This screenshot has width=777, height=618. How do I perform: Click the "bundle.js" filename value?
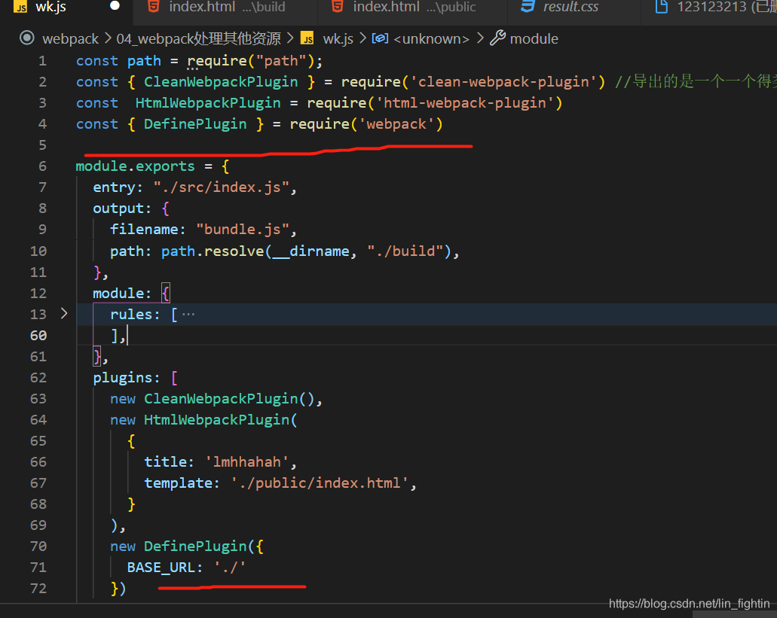point(243,230)
